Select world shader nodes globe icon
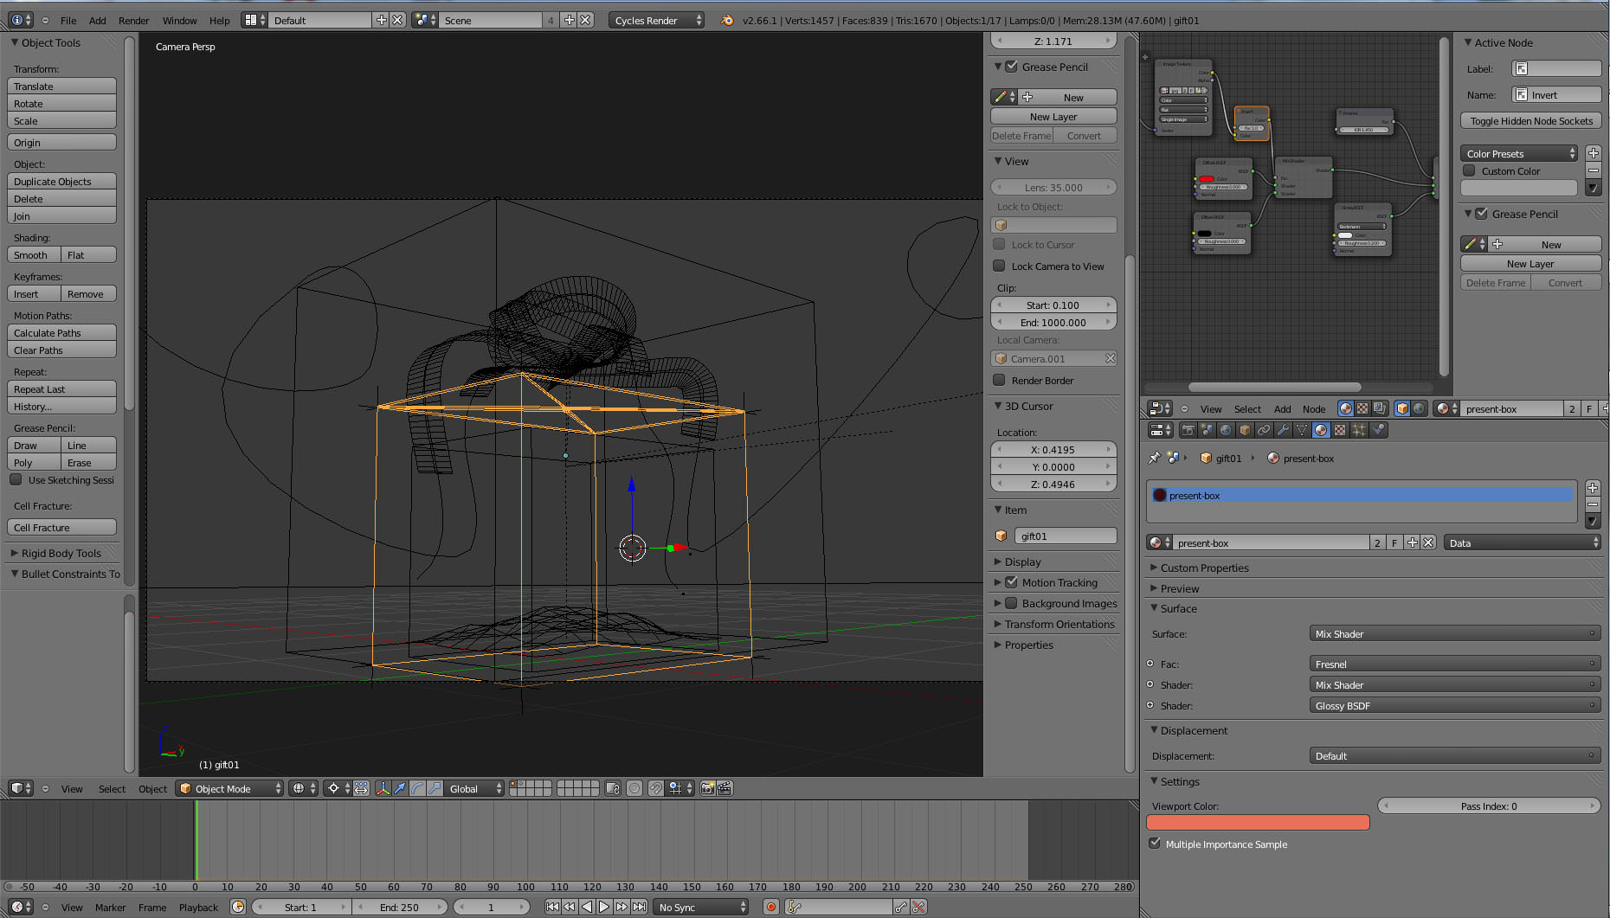Viewport: 1610px width, 918px height. [x=1419, y=408]
